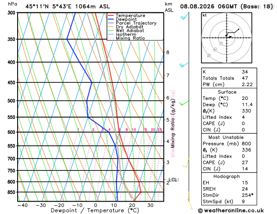
Task: Click the surface 'Lifted Index' value 4
Action: 243,117
